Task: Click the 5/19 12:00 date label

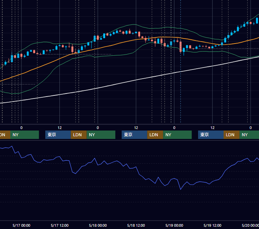Action: click(213, 225)
